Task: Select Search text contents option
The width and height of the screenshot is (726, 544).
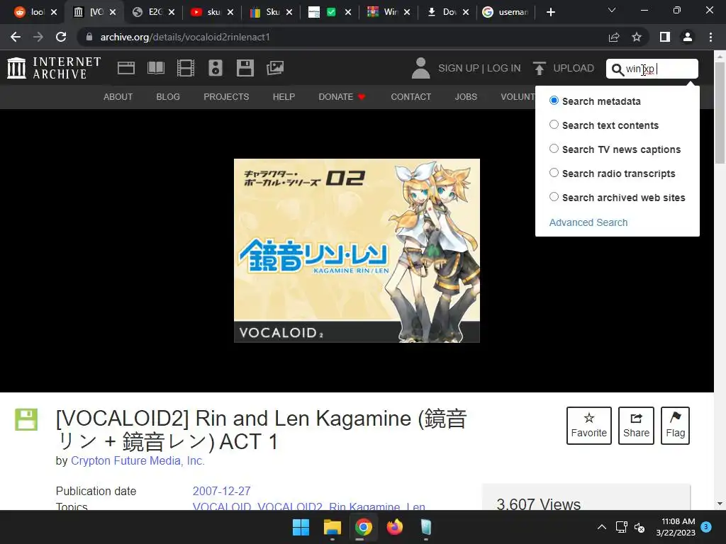Action: point(554,125)
